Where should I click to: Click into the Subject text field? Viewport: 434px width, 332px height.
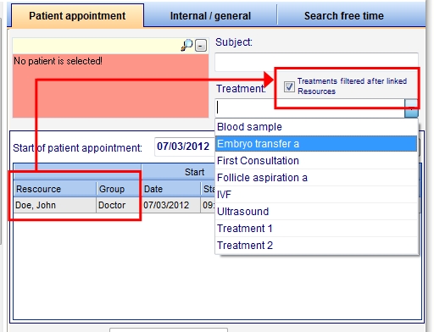click(316, 62)
